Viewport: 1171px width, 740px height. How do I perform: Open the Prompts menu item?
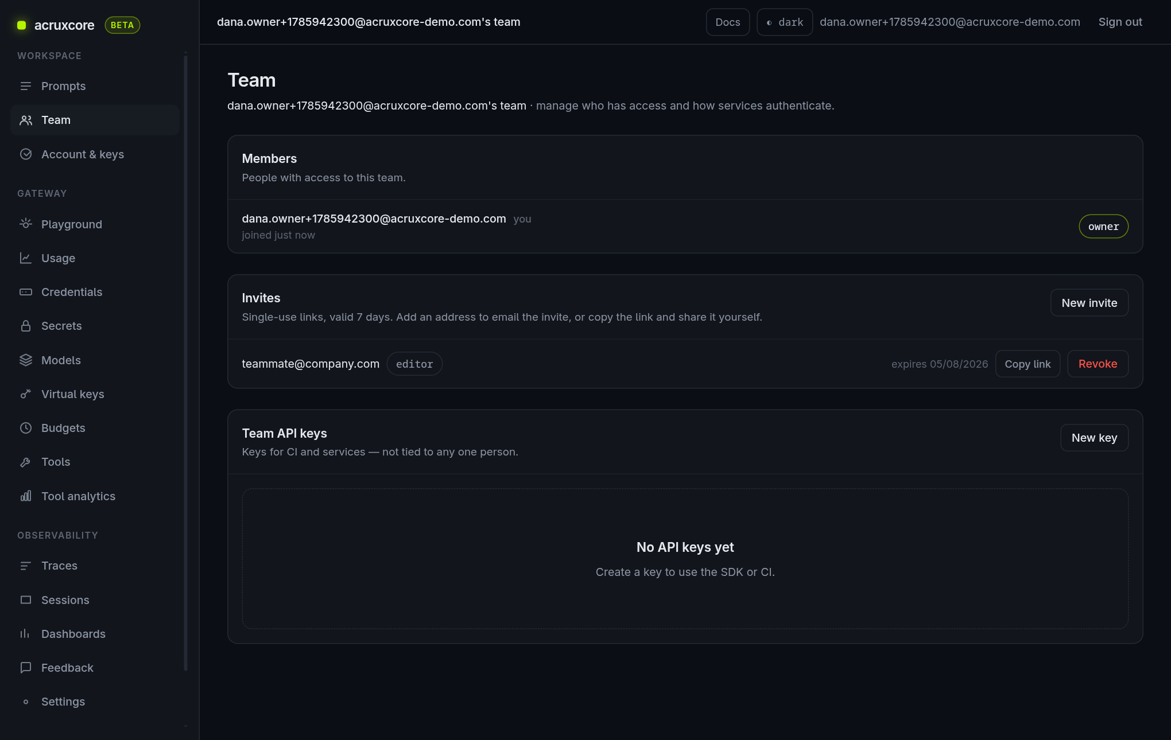click(x=95, y=86)
